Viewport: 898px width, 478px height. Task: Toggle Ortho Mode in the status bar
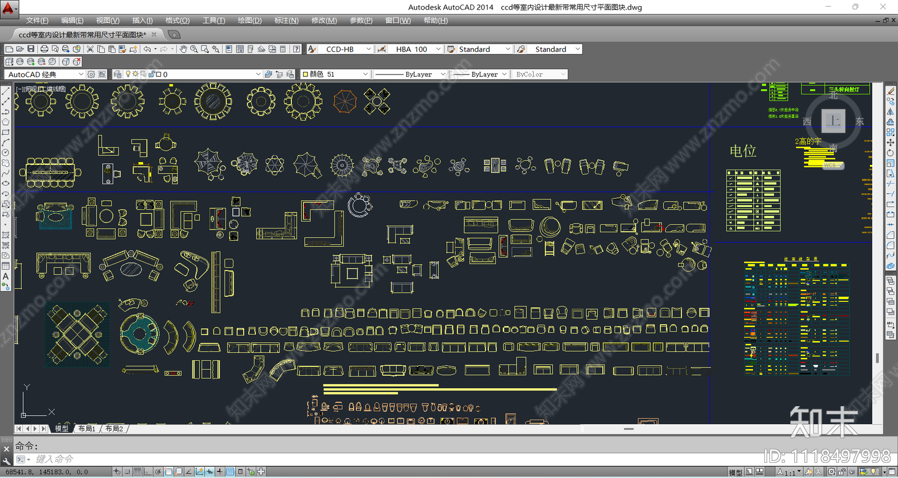[x=148, y=472]
